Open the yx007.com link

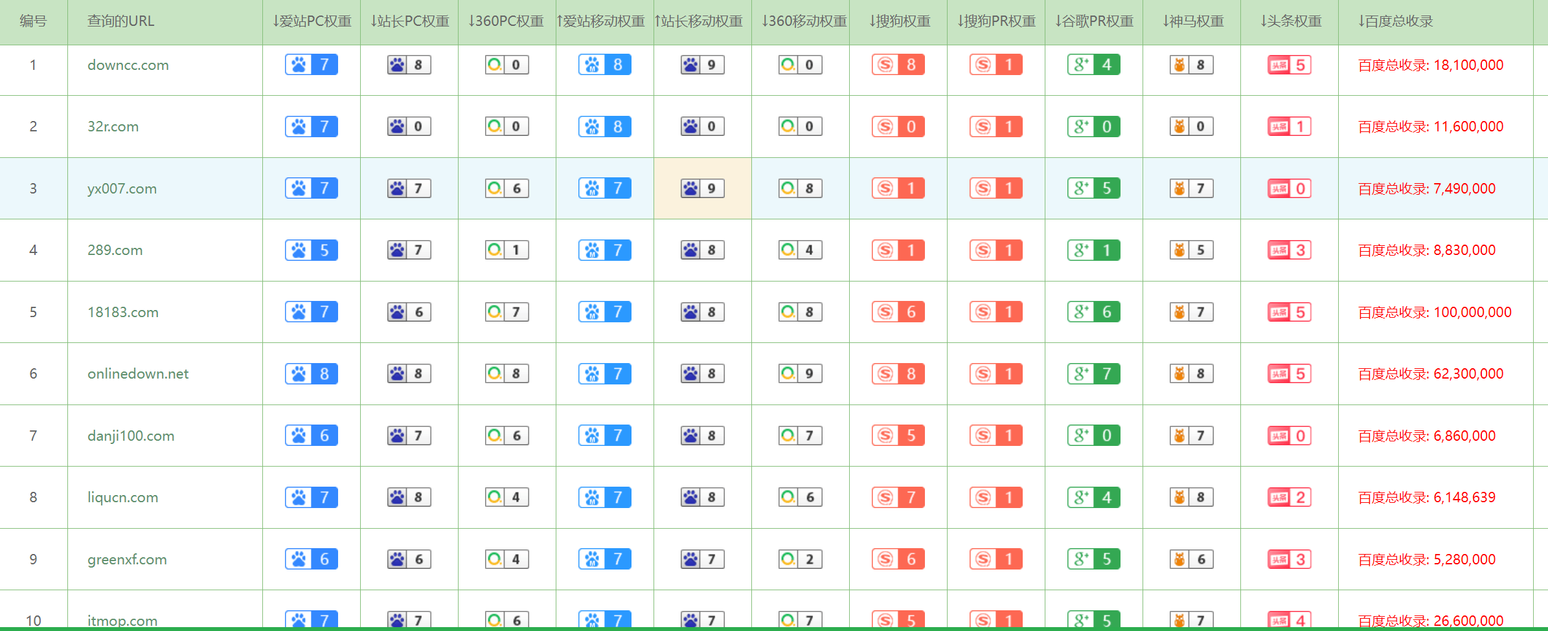tap(122, 188)
